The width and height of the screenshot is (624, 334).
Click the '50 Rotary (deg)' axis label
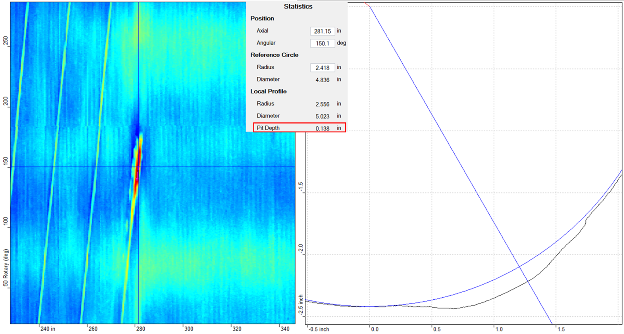(x=5, y=268)
